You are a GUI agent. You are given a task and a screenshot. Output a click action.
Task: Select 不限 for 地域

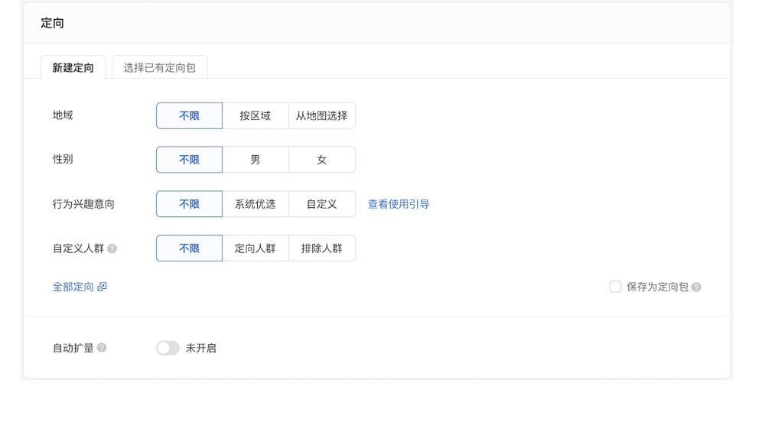189,115
